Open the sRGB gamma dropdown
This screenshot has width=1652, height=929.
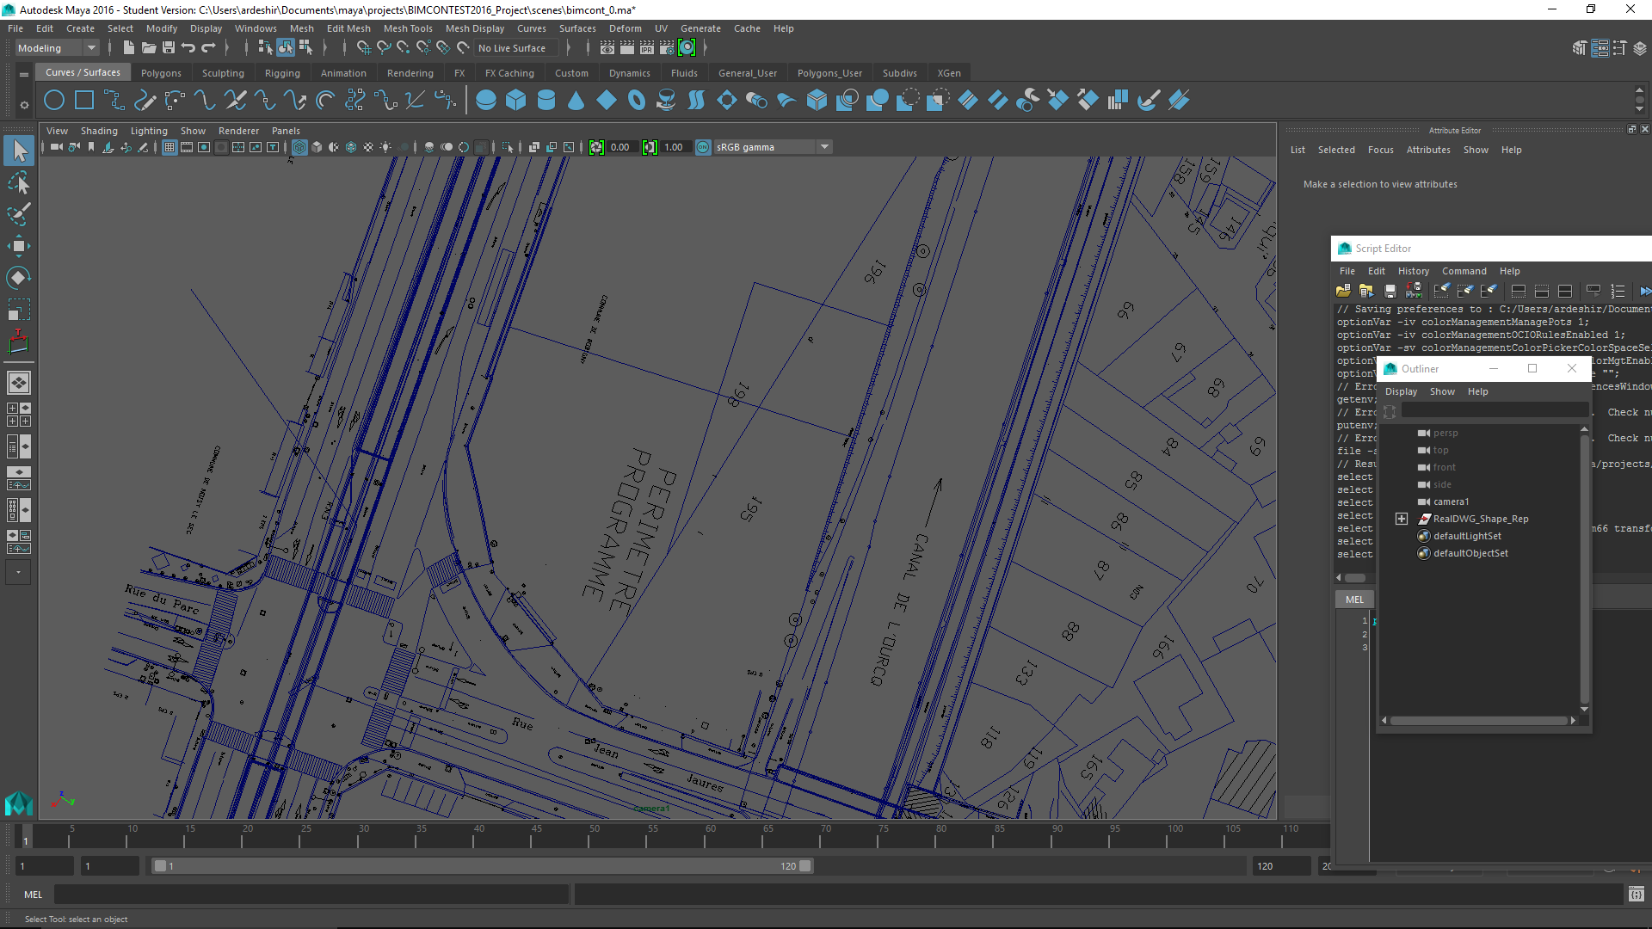(x=824, y=147)
